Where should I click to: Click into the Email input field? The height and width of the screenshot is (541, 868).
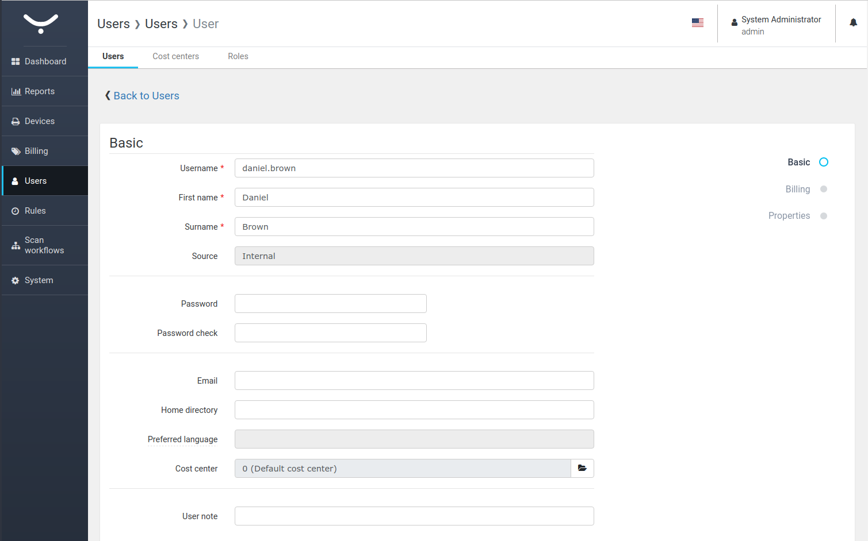[414, 381]
